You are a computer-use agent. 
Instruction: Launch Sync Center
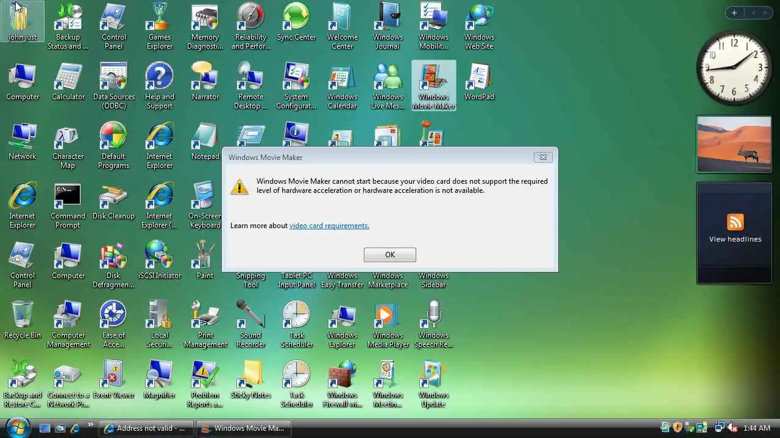[x=296, y=22]
